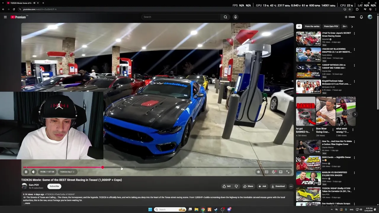379x213 pixels.
Task: Click the address bar URL
Action: click(x=40, y=9)
